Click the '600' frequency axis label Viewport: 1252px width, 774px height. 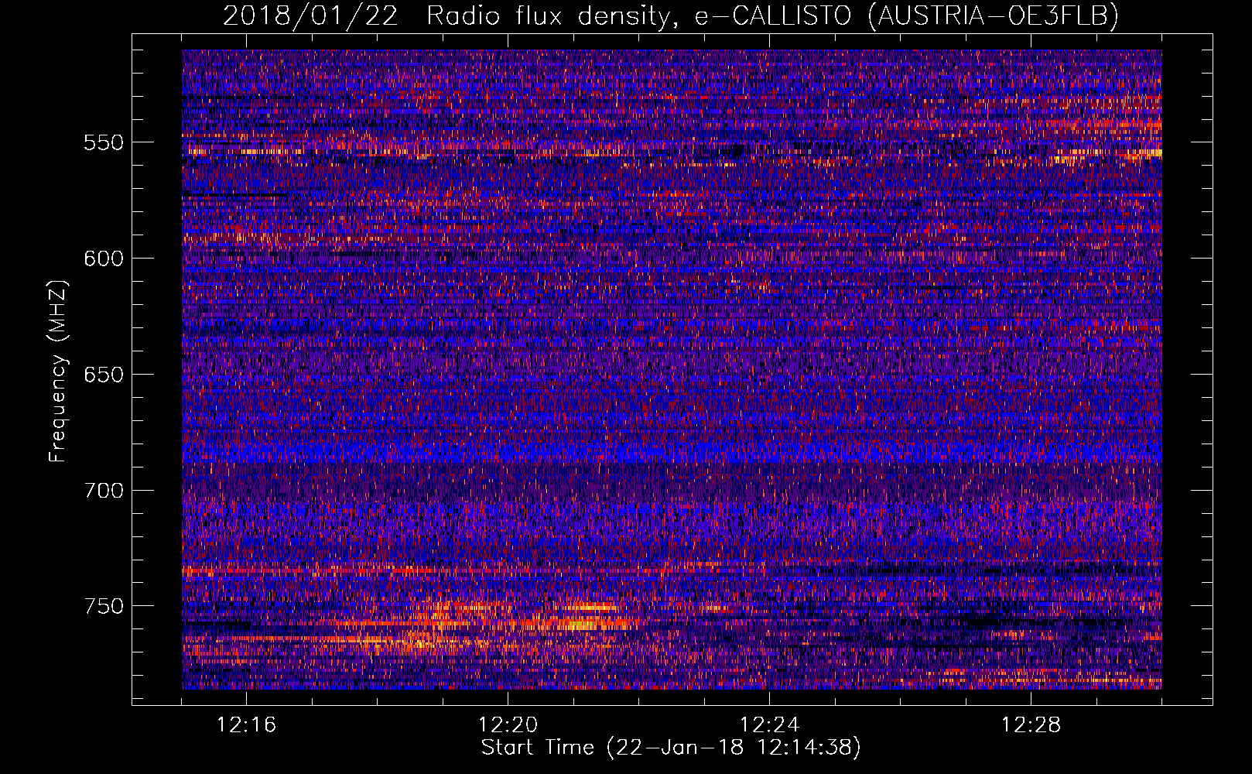tap(104, 259)
